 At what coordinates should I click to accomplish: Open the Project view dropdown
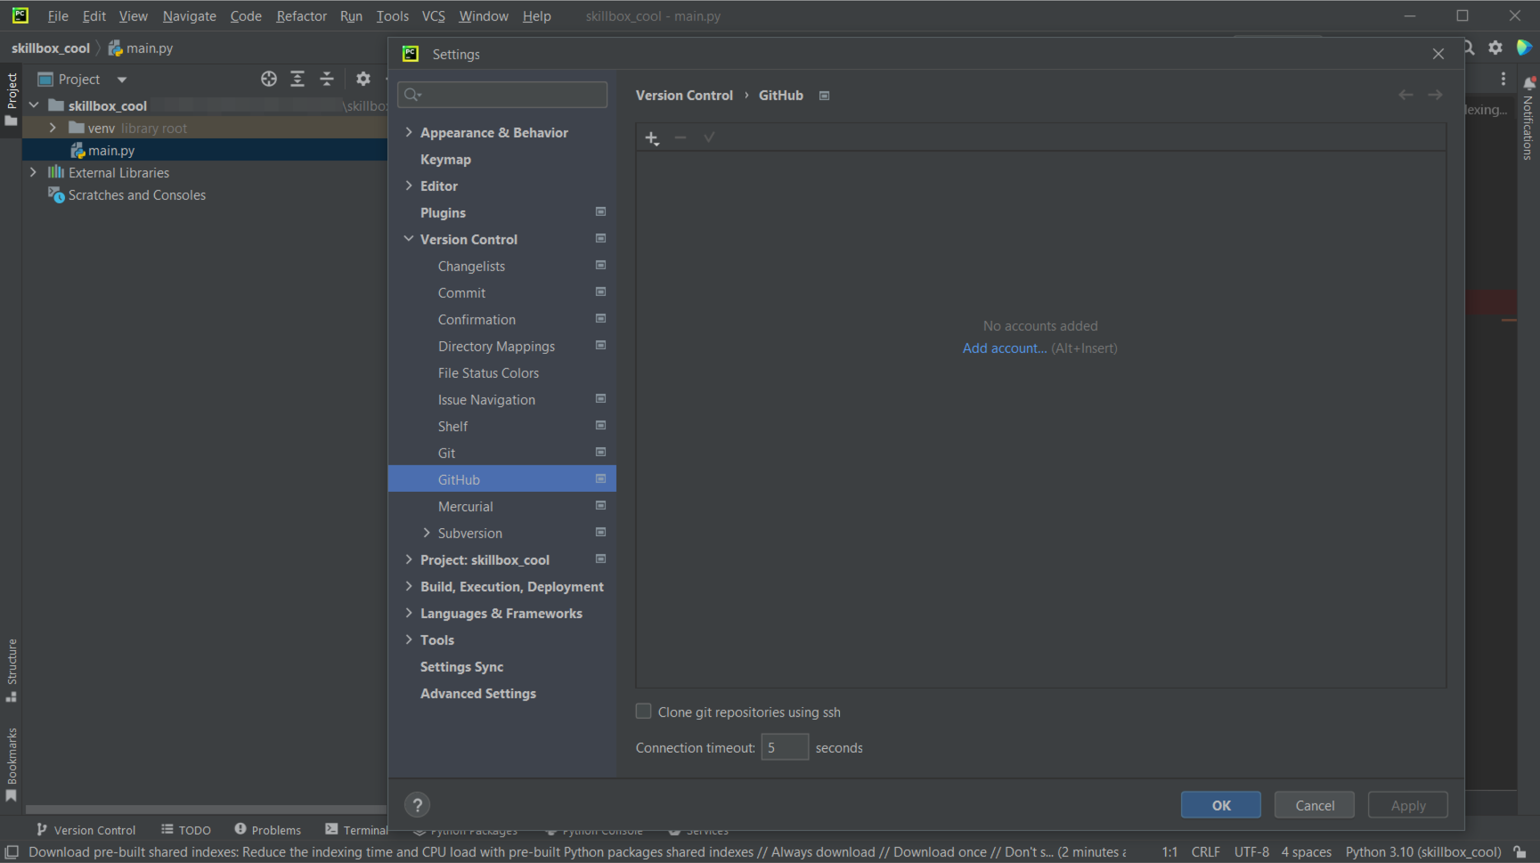pos(122,79)
